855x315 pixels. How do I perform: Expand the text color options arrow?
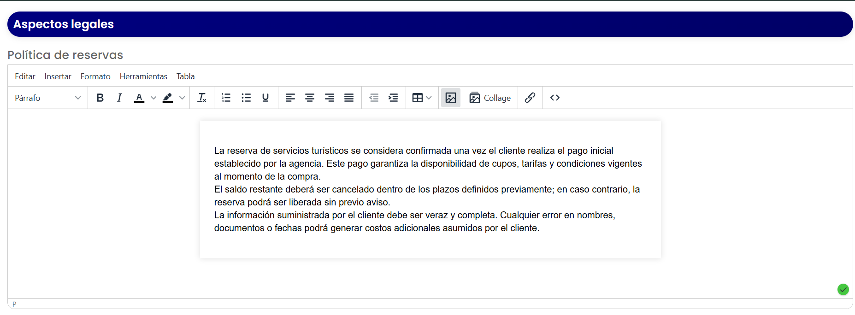pos(153,98)
